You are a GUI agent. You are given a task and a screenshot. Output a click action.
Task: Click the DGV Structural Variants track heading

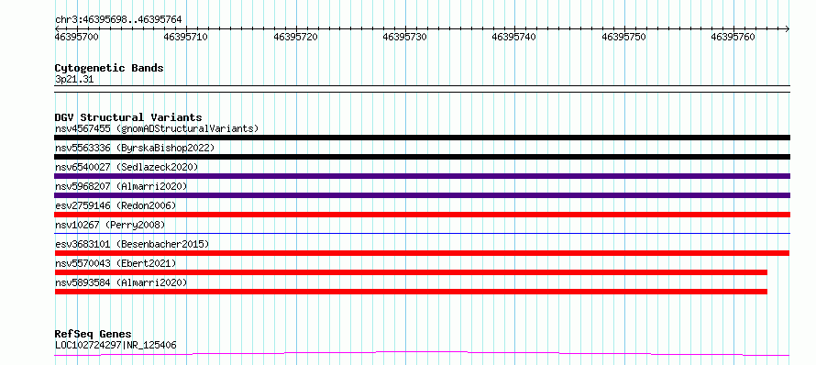click(128, 117)
